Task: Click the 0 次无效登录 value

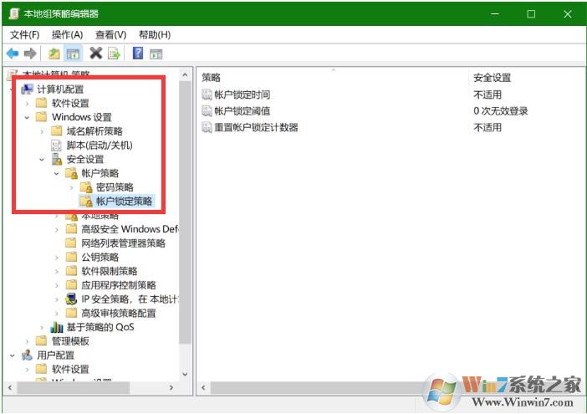Action: (501, 110)
